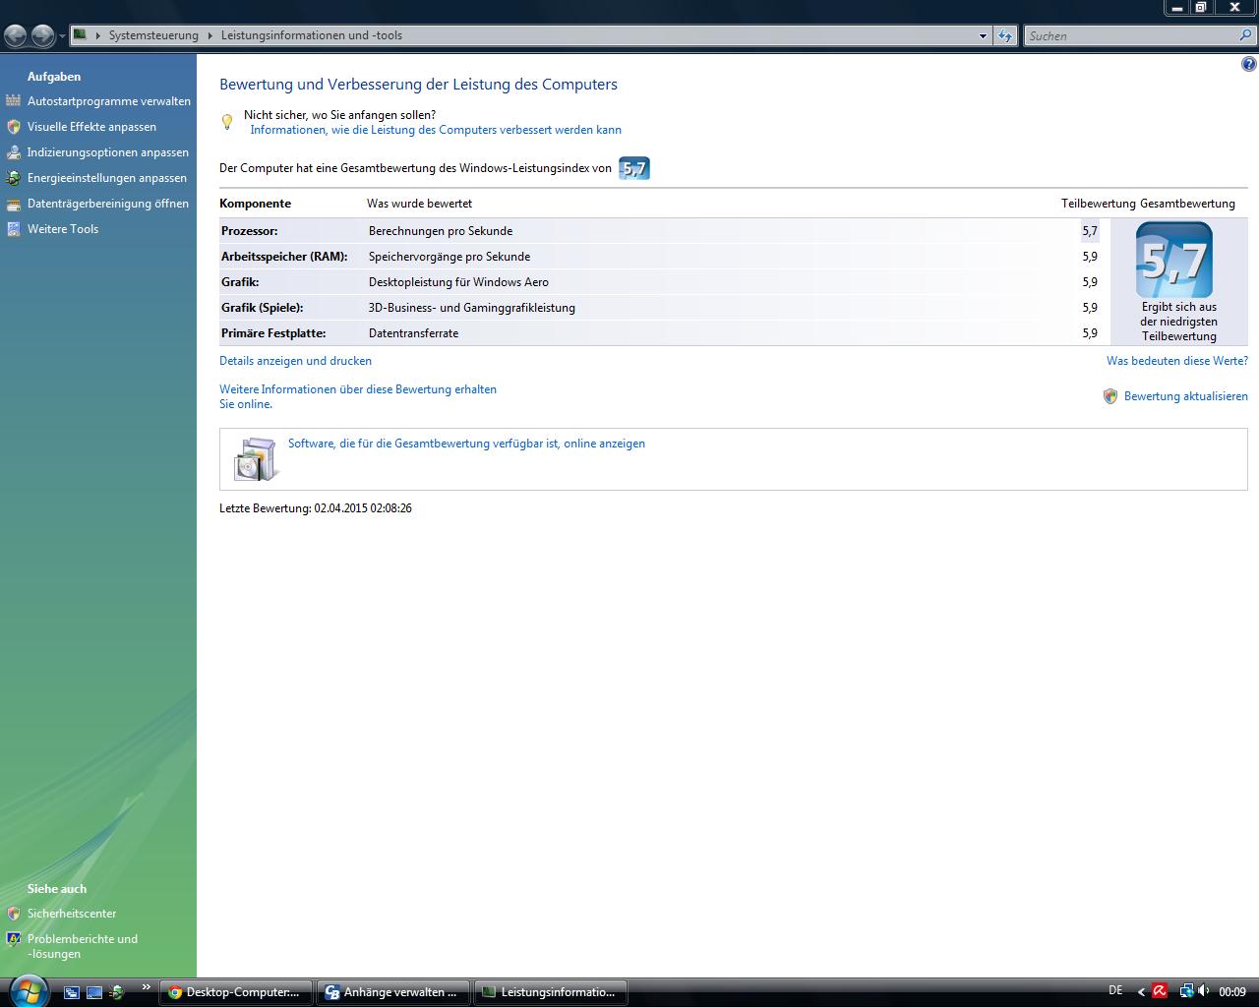The image size is (1259, 1007).
Task: Click the 5,7 score badge in summary line
Action: click(634, 168)
